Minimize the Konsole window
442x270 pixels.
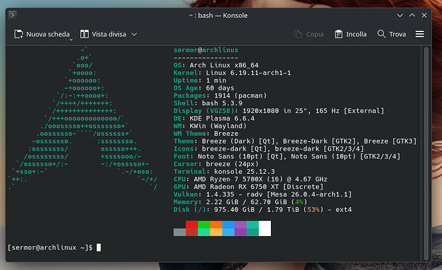tap(400, 15)
